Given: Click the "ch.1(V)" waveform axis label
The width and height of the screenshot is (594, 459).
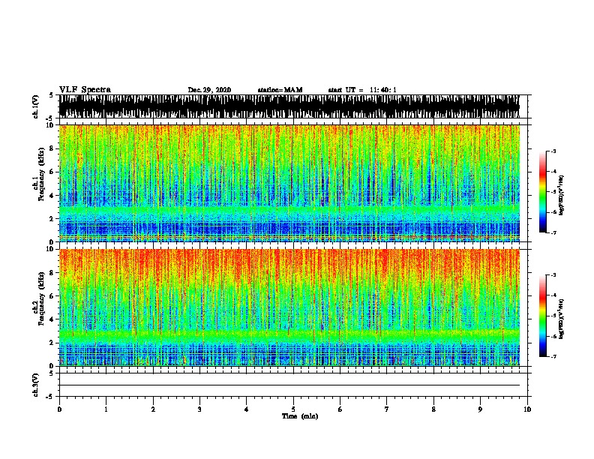Looking at the screenshot, I should (x=35, y=106).
